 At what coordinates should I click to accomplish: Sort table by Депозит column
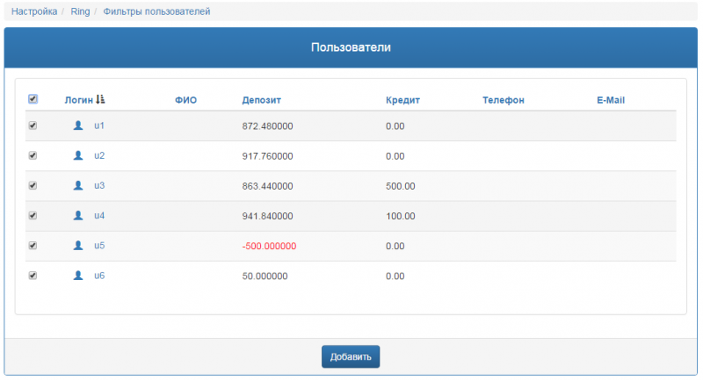261,100
